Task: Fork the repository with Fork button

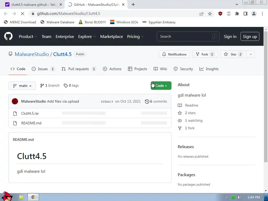Action: [x=205, y=54]
